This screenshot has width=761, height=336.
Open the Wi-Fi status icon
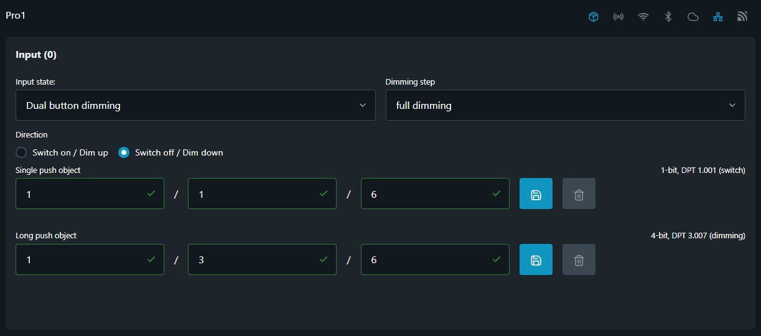pos(643,17)
